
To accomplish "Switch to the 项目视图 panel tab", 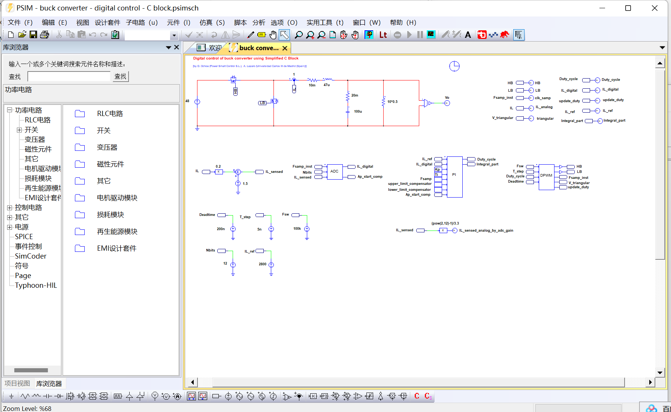I will point(17,383).
